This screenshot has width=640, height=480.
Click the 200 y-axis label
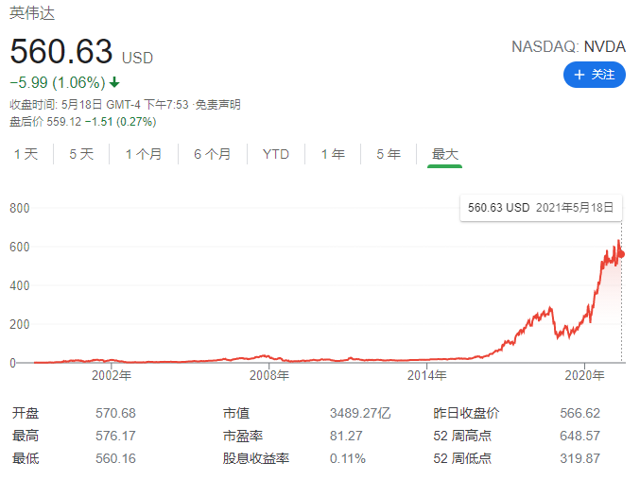(20, 324)
